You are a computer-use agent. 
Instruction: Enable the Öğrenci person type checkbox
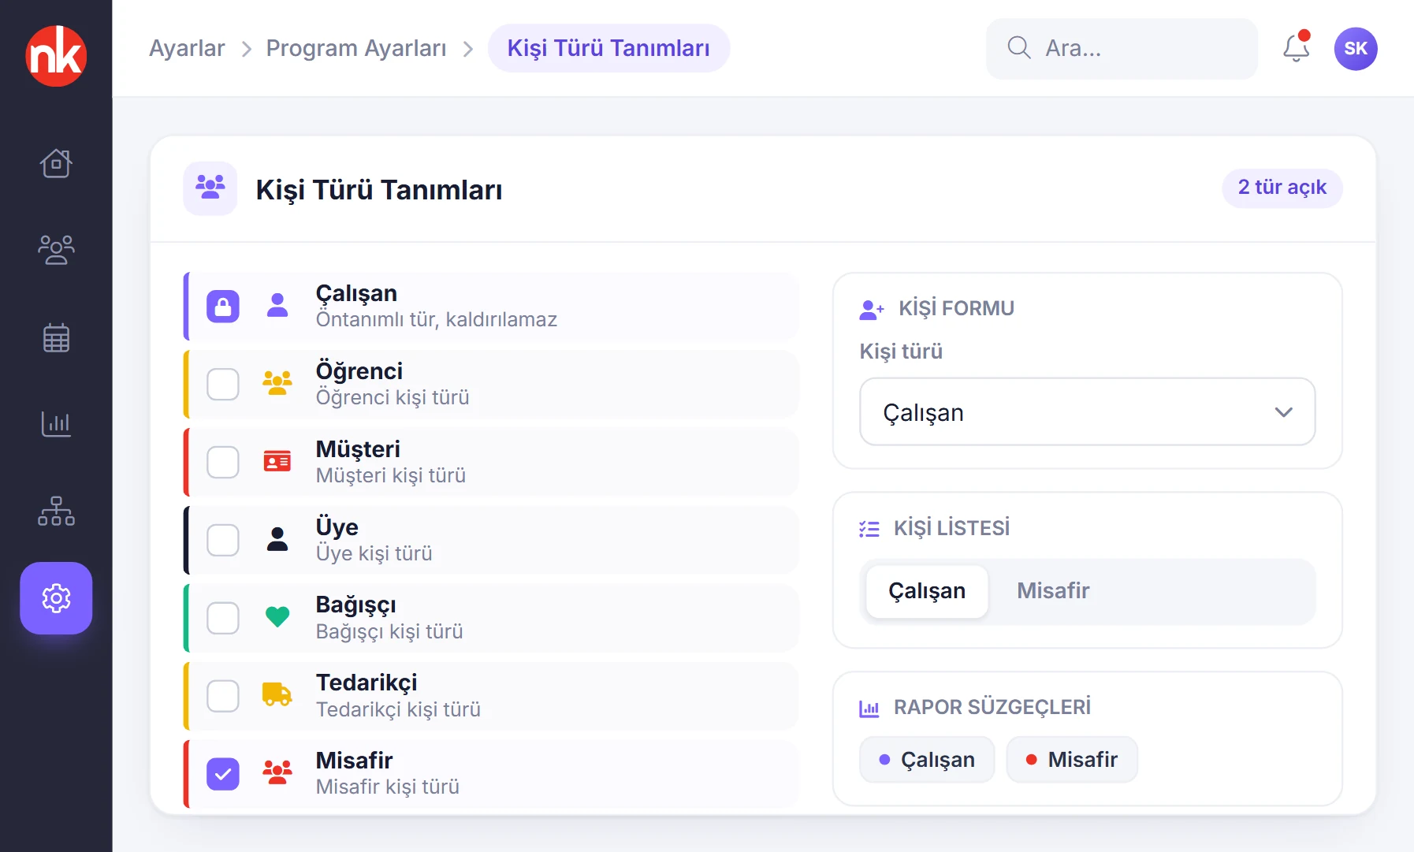(223, 385)
